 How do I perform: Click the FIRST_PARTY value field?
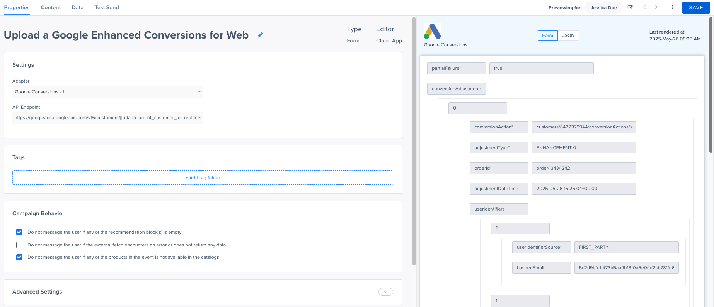coord(626,247)
